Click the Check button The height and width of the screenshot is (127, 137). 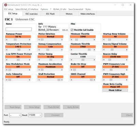(127, 115)
